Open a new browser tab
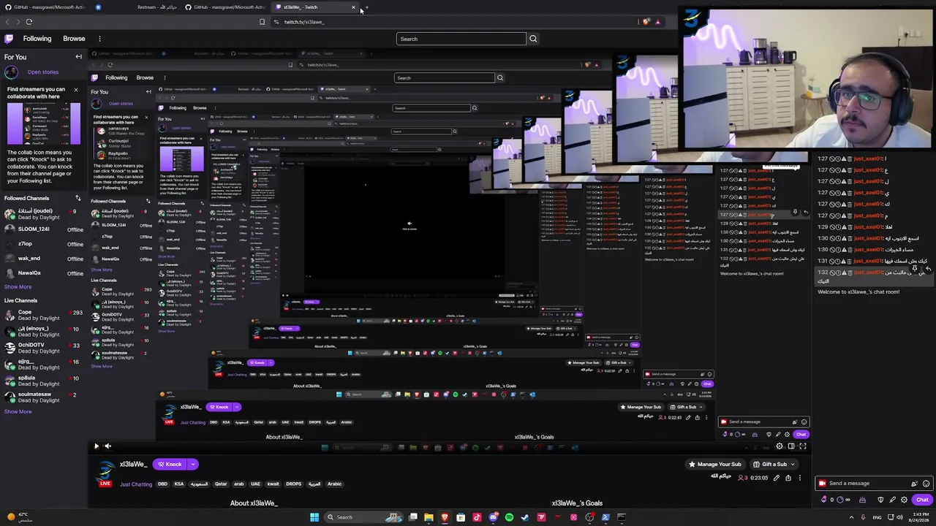This screenshot has height=526, width=936. tap(366, 7)
